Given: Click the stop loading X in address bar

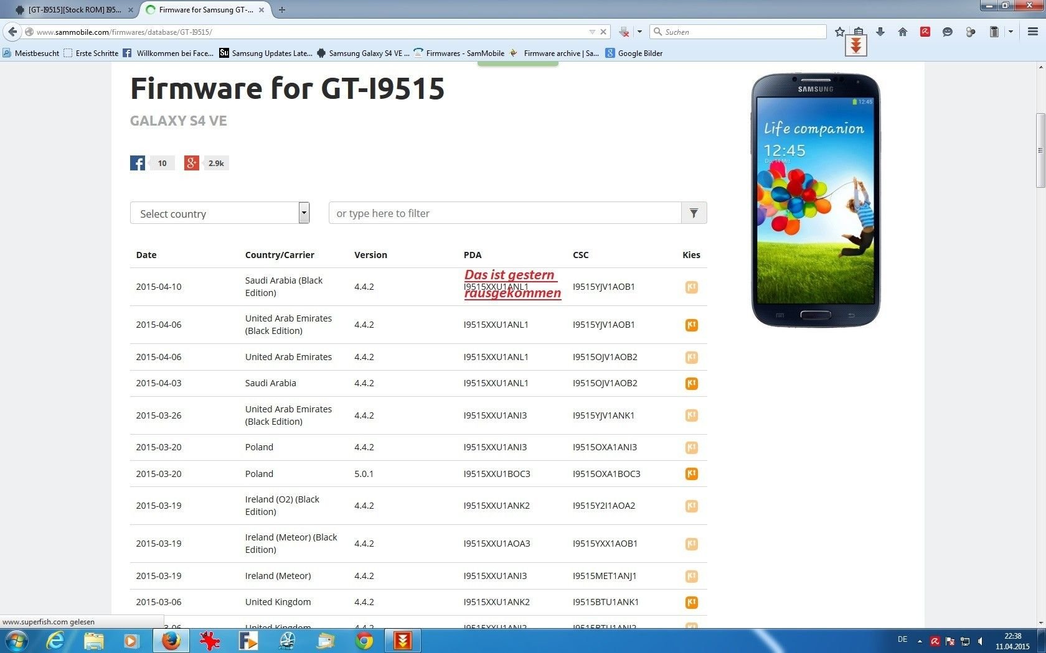Looking at the screenshot, I should pyautogui.click(x=603, y=32).
